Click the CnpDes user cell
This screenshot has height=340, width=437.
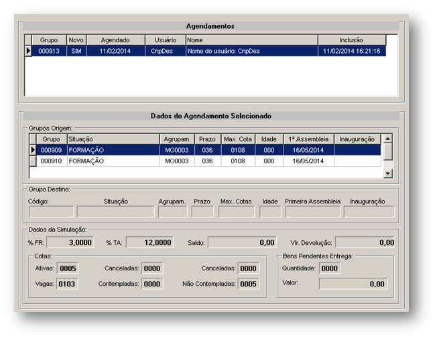coord(166,51)
